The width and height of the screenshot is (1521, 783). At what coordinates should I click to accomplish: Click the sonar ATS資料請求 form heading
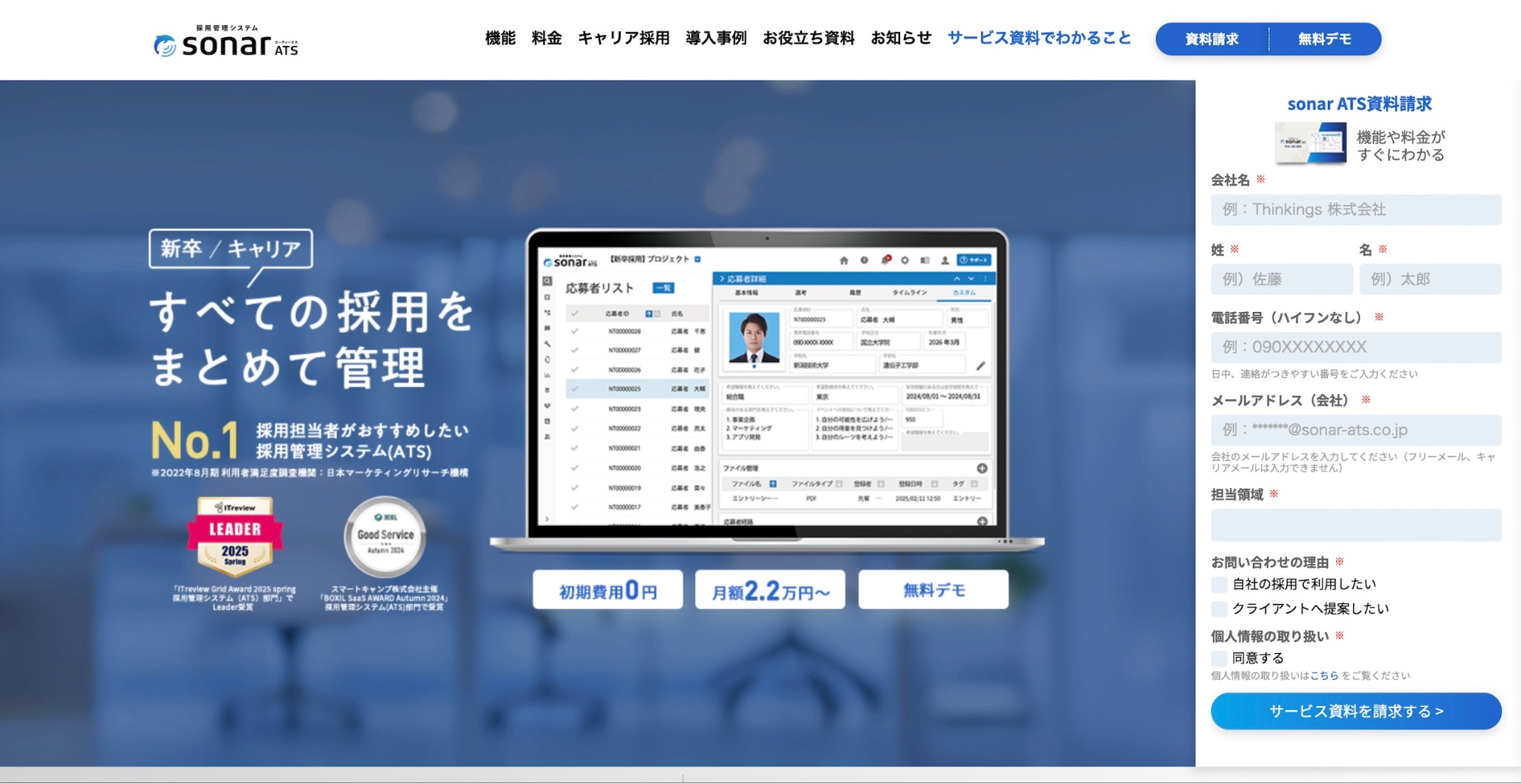coord(1359,104)
